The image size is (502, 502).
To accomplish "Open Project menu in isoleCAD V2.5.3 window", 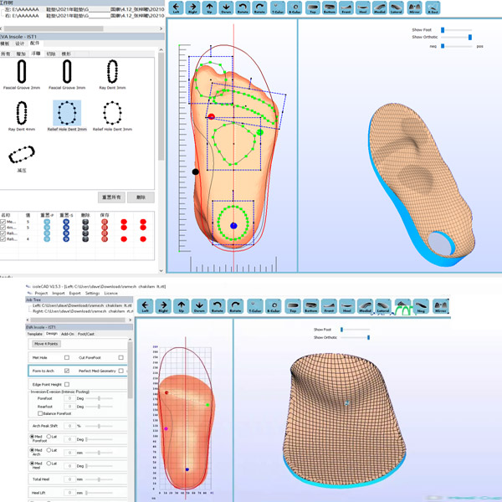I will [41, 293].
